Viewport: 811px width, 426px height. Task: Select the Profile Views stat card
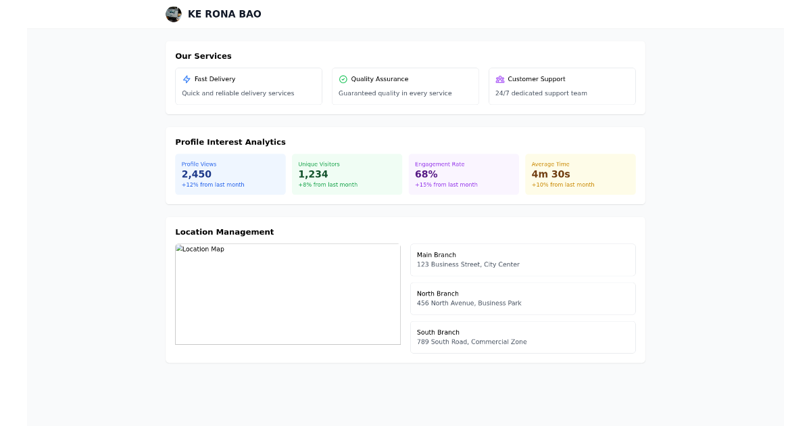click(x=230, y=174)
